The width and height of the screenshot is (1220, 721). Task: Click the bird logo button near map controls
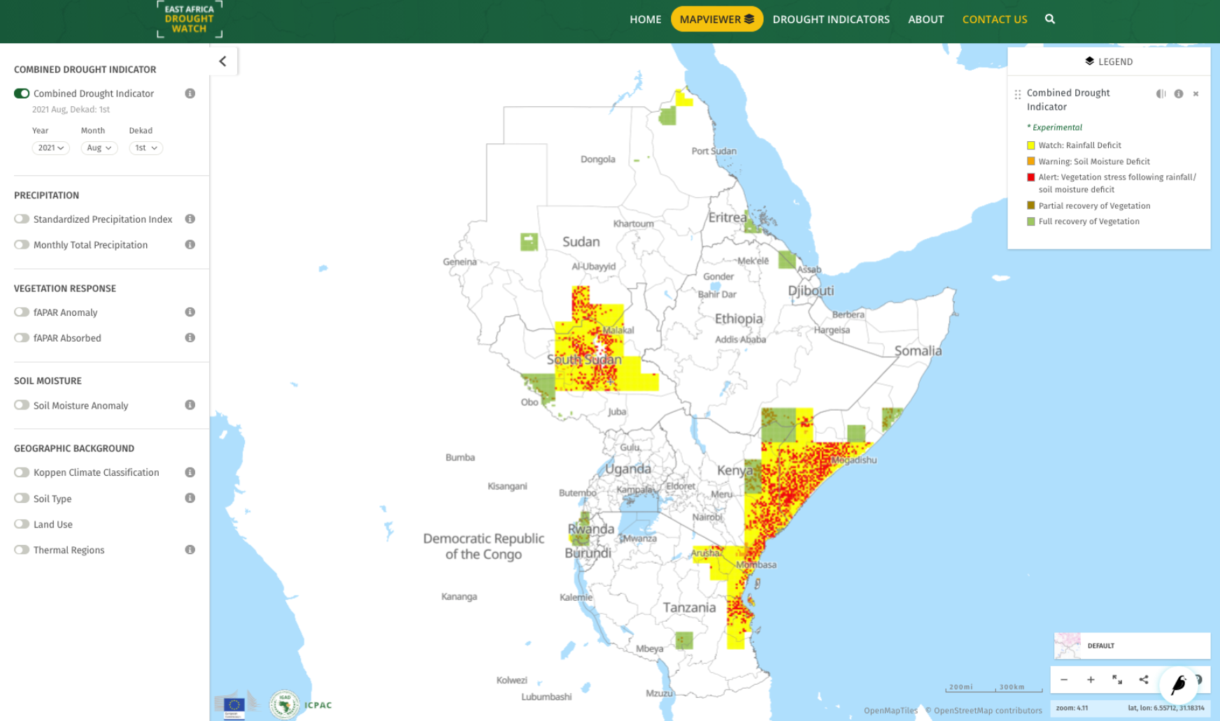tap(1178, 686)
